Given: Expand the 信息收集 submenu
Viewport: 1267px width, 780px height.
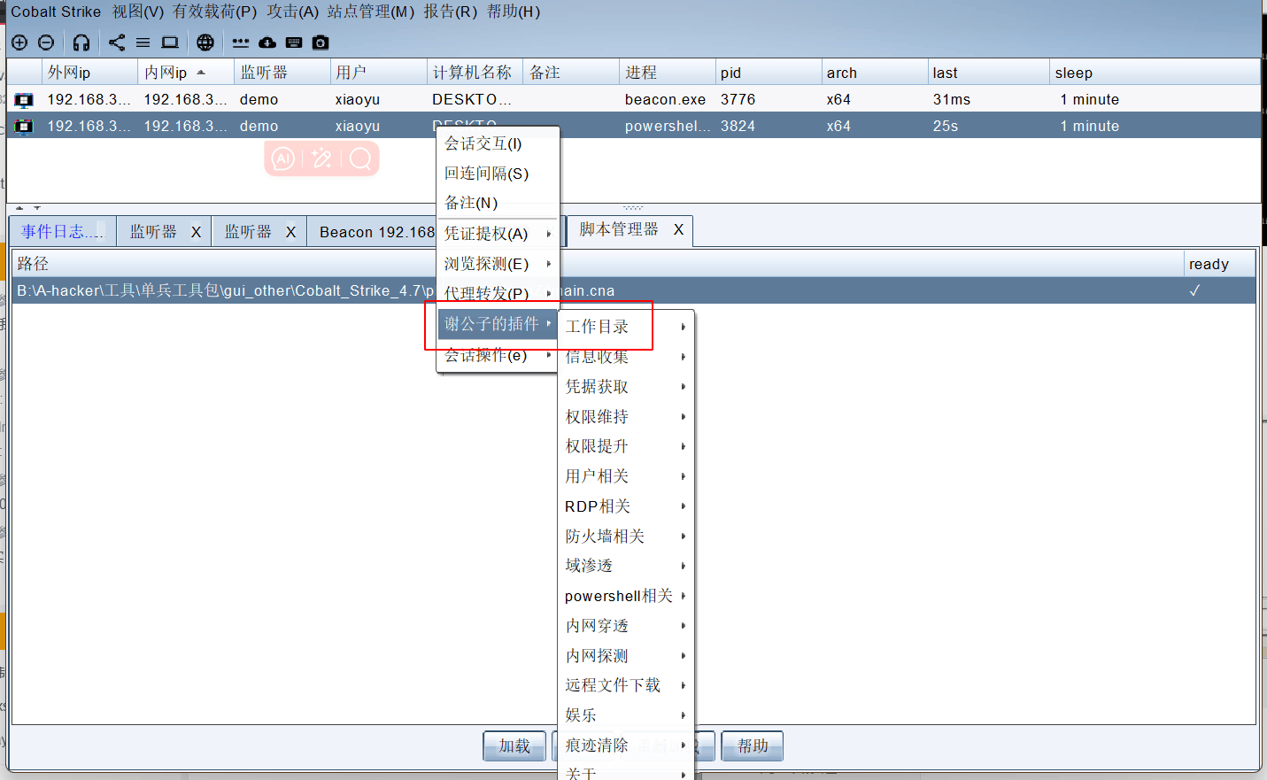Looking at the screenshot, I should coord(626,357).
